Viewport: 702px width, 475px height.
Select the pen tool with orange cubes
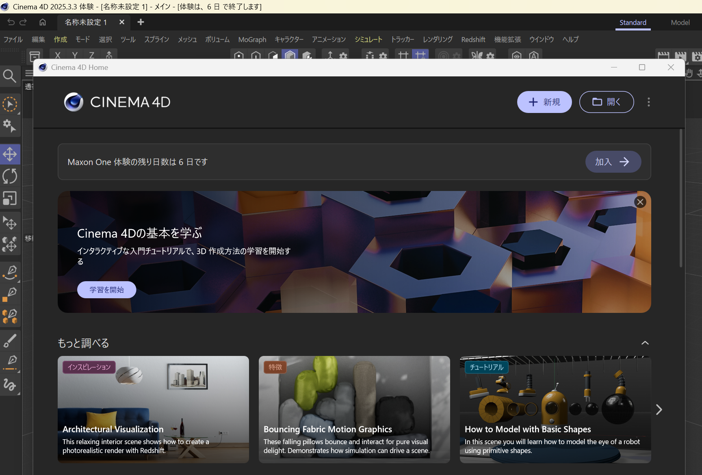(x=10, y=317)
